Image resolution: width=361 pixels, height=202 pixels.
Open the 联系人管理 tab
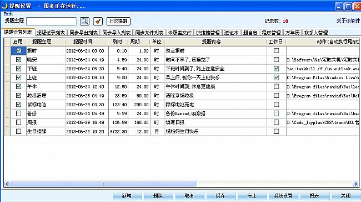316,33
